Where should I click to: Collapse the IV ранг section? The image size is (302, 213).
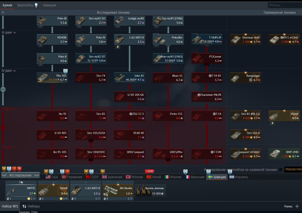click(9, 71)
